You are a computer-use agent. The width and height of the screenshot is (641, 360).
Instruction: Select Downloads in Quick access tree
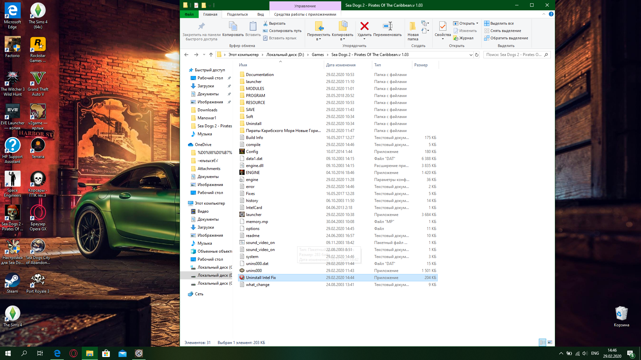click(x=207, y=110)
